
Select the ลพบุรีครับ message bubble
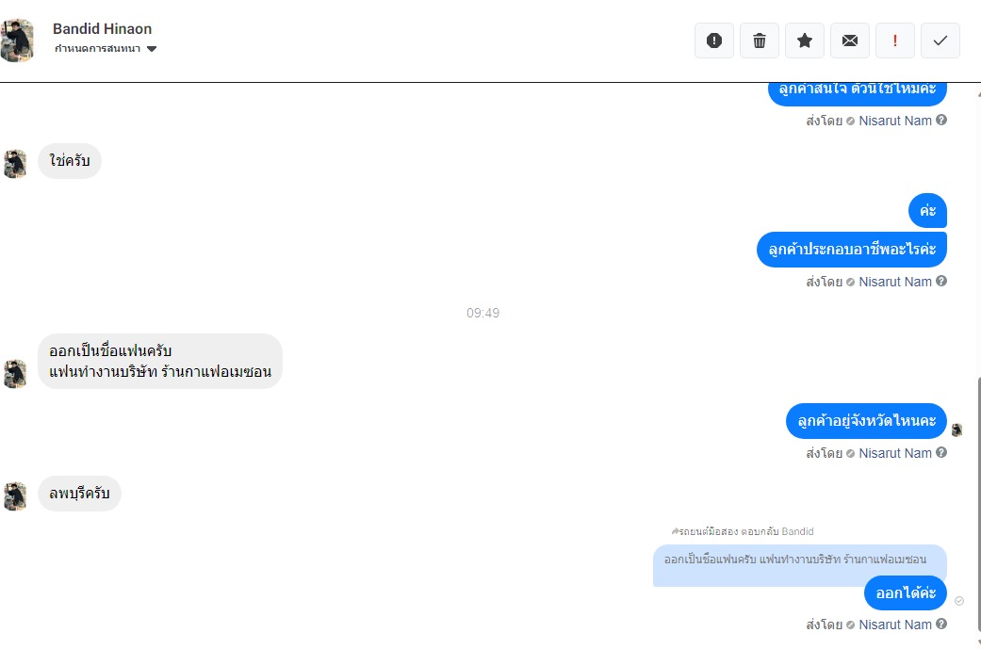click(79, 494)
